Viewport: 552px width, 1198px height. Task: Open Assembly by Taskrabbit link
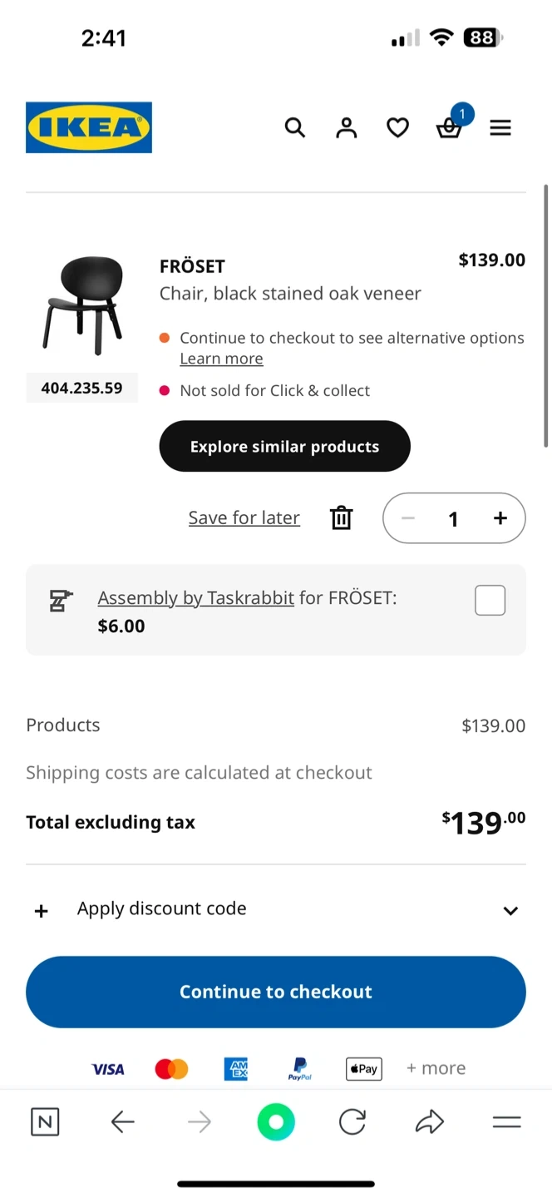[x=195, y=598]
